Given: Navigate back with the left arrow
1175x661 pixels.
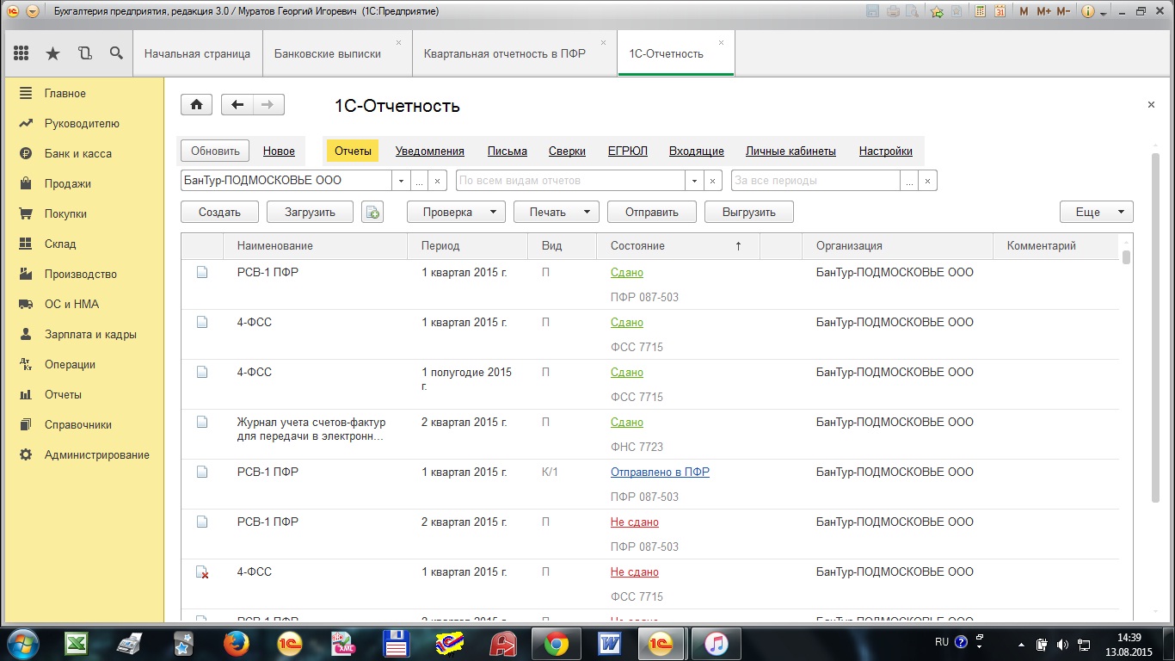Looking at the screenshot, I should pyautogui.click(x=237, y=105).
